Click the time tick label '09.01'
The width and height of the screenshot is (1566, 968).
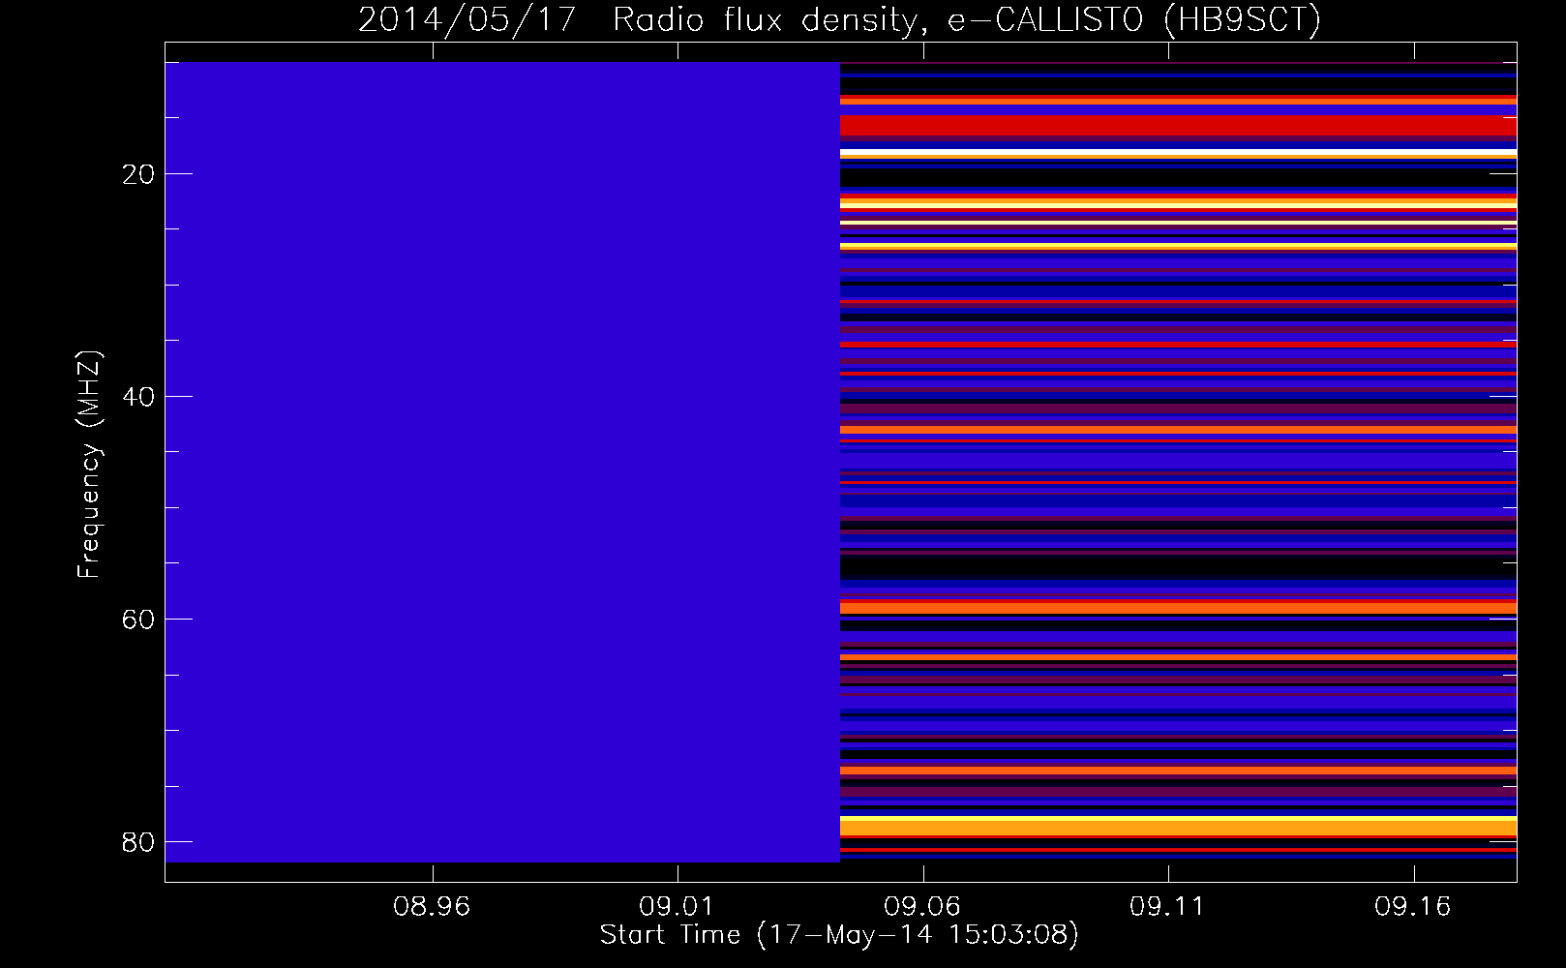678,907
